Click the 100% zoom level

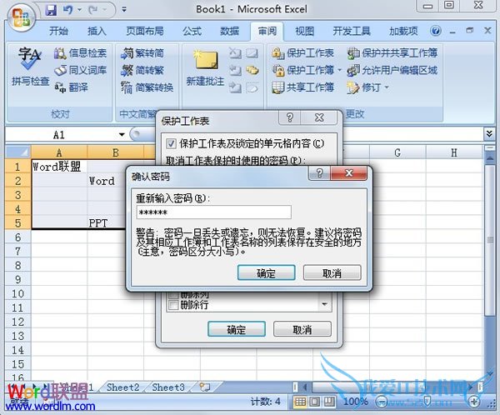[x=356, y=402]
